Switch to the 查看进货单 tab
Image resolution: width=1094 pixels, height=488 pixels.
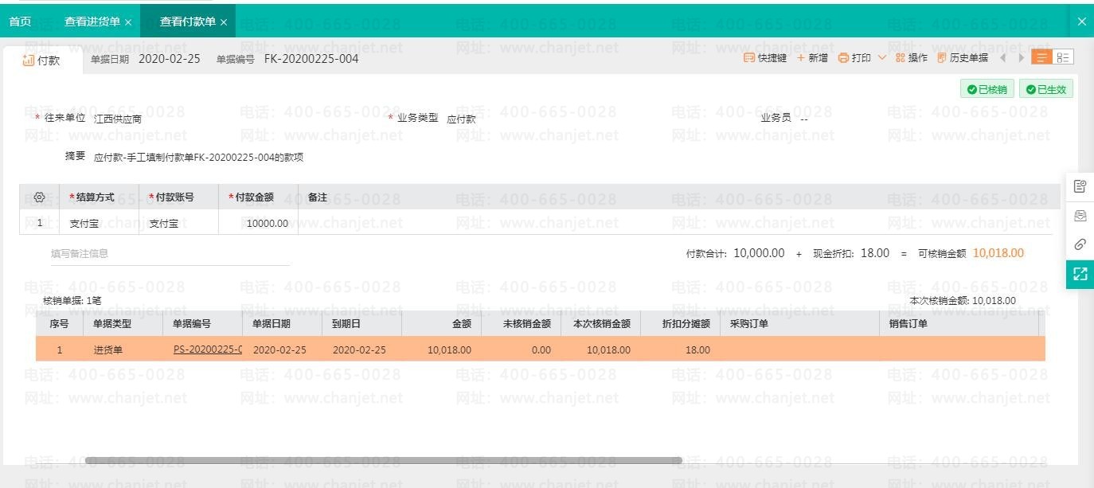(92, 22)
